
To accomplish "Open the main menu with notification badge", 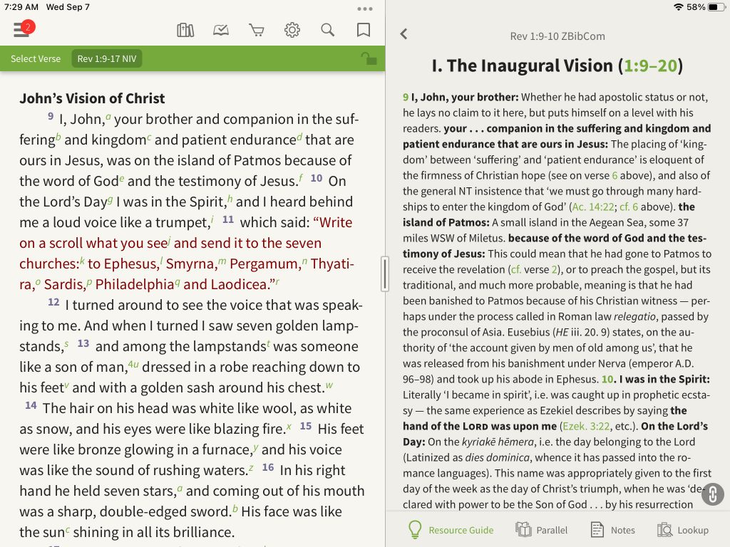I will [x=24, y=29].
